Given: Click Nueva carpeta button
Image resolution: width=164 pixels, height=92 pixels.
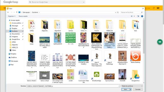Looking at the screenshot, I should pos(23,16).
